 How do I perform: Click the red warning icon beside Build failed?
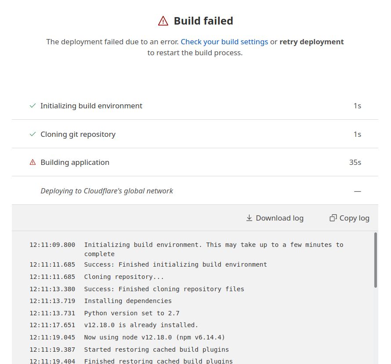[163, 21]
